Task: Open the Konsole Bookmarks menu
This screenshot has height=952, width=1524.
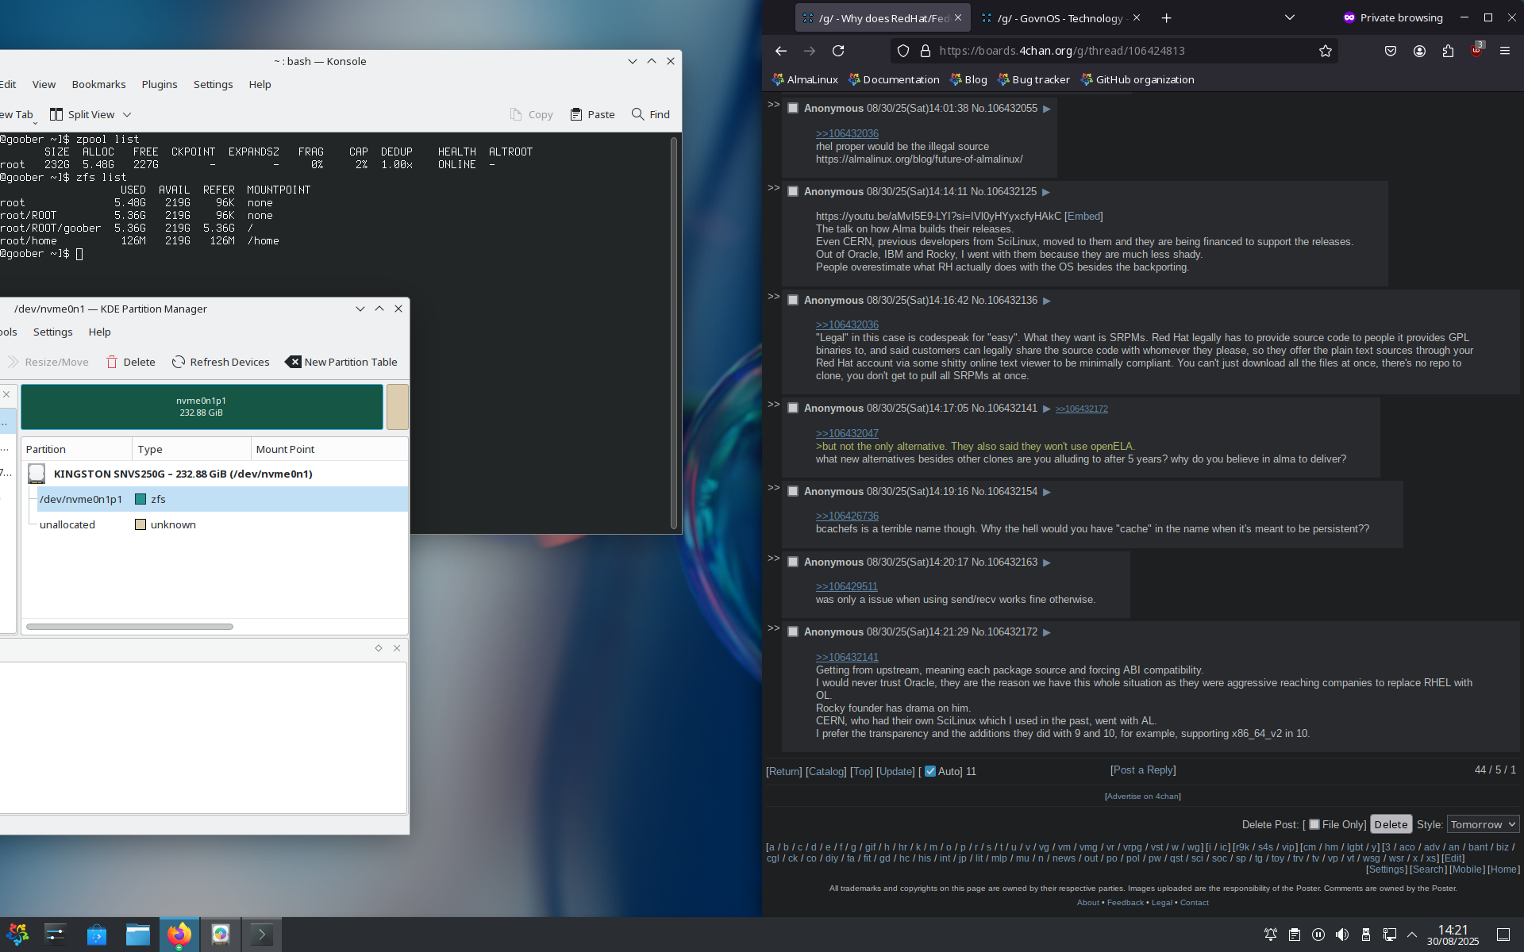Action: pos(98,84)
